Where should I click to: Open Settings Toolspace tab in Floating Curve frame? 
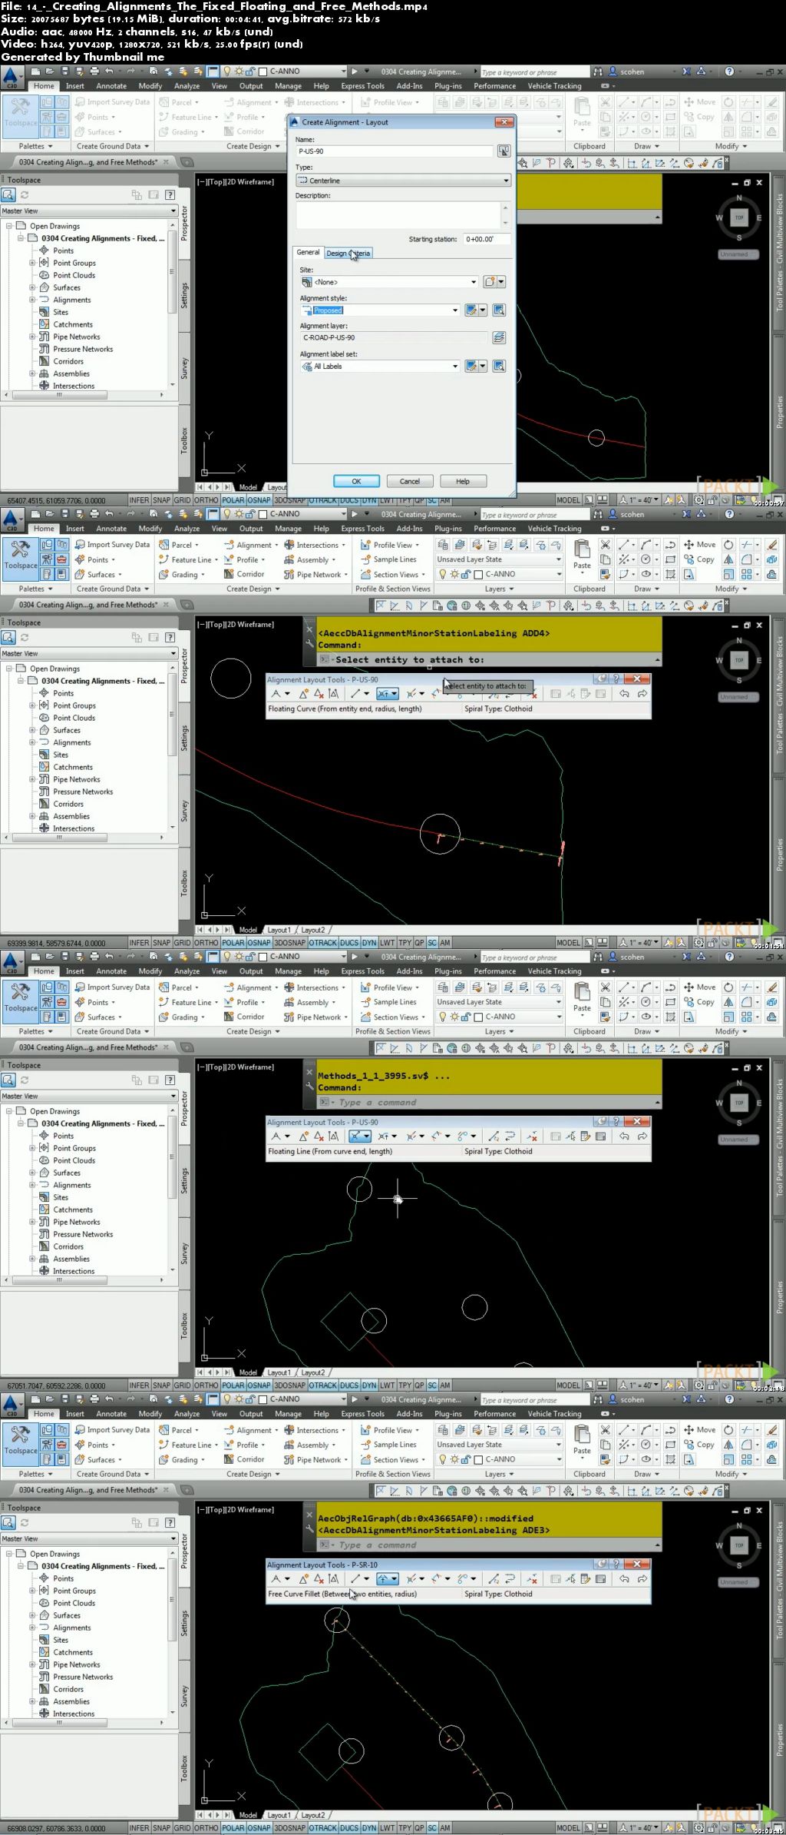tap(184, 738)
